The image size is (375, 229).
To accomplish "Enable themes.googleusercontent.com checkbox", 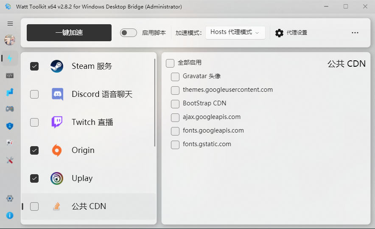I will pos(175,90).
